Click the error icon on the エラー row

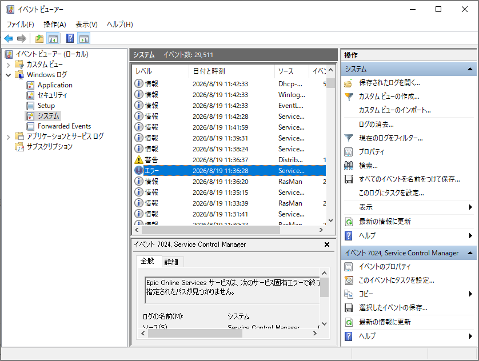coord(139,171)
